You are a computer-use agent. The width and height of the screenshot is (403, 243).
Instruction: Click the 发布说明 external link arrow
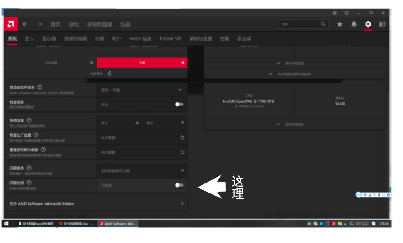coord(91,63)
